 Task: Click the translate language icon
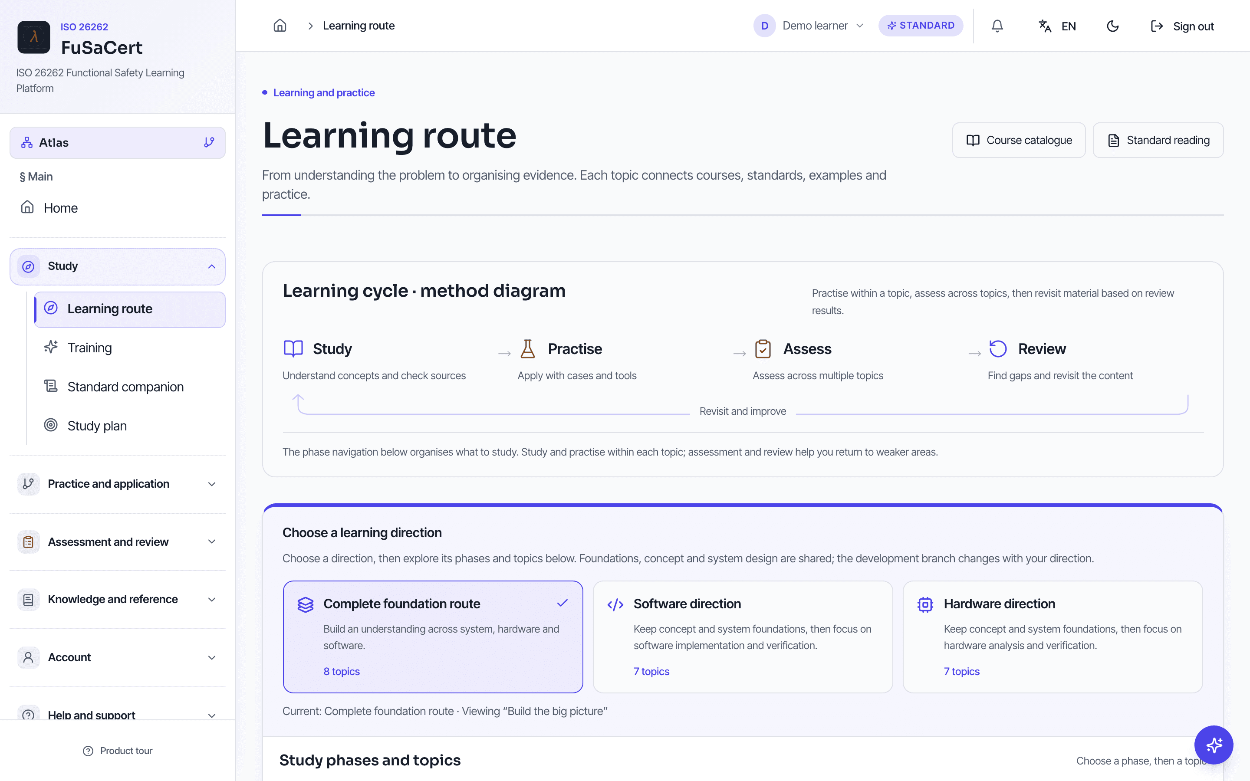(x=1045, y=26)
